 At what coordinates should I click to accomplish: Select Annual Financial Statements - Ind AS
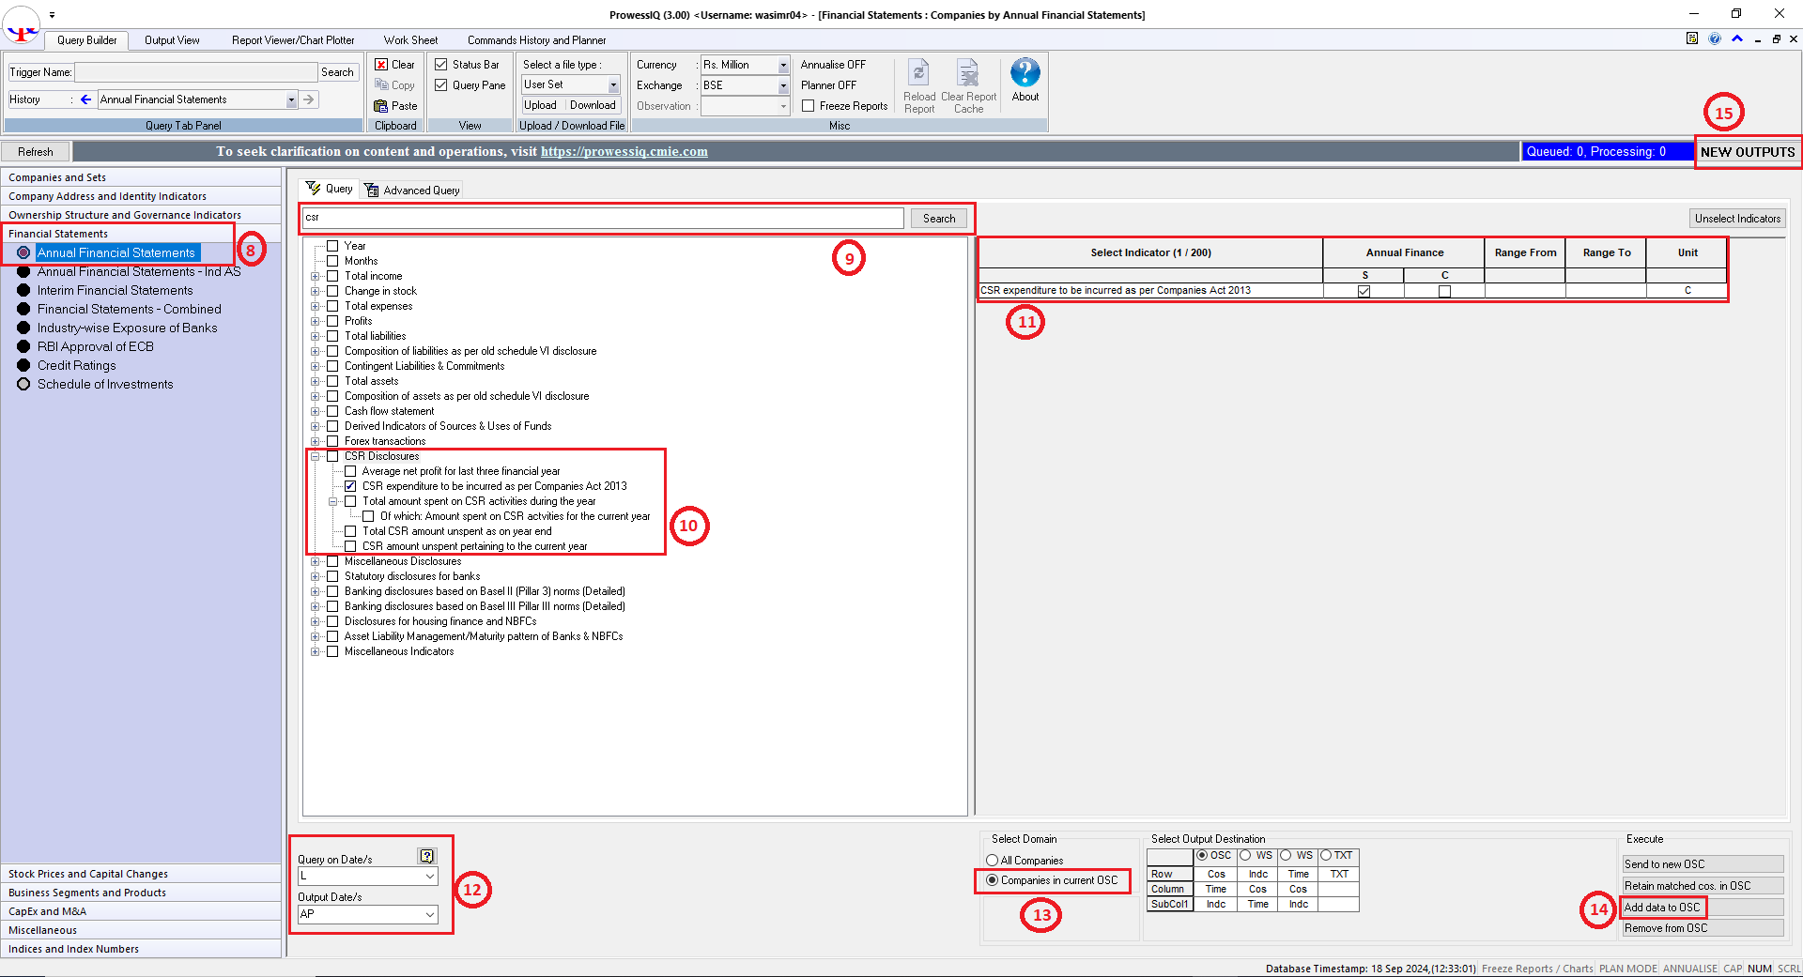[139, 271]
